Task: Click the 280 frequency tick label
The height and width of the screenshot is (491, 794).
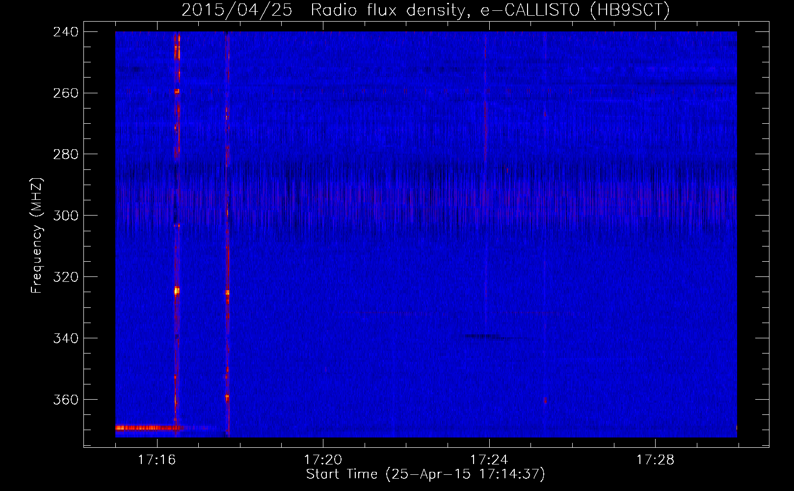Action: (x=66, y=155)
